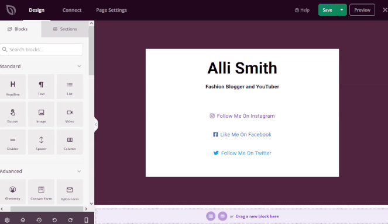
Task: Select the List block
Action: (70, 86)
